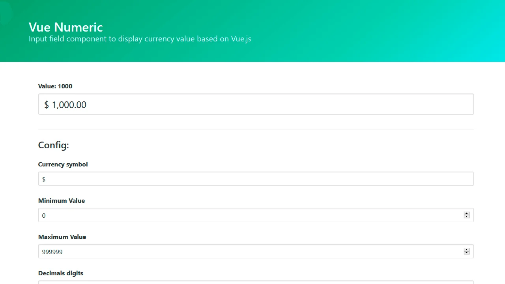Select the Minimum Value label
The height and width of the screenshot is (284, 505).
(x=61, y=201)
